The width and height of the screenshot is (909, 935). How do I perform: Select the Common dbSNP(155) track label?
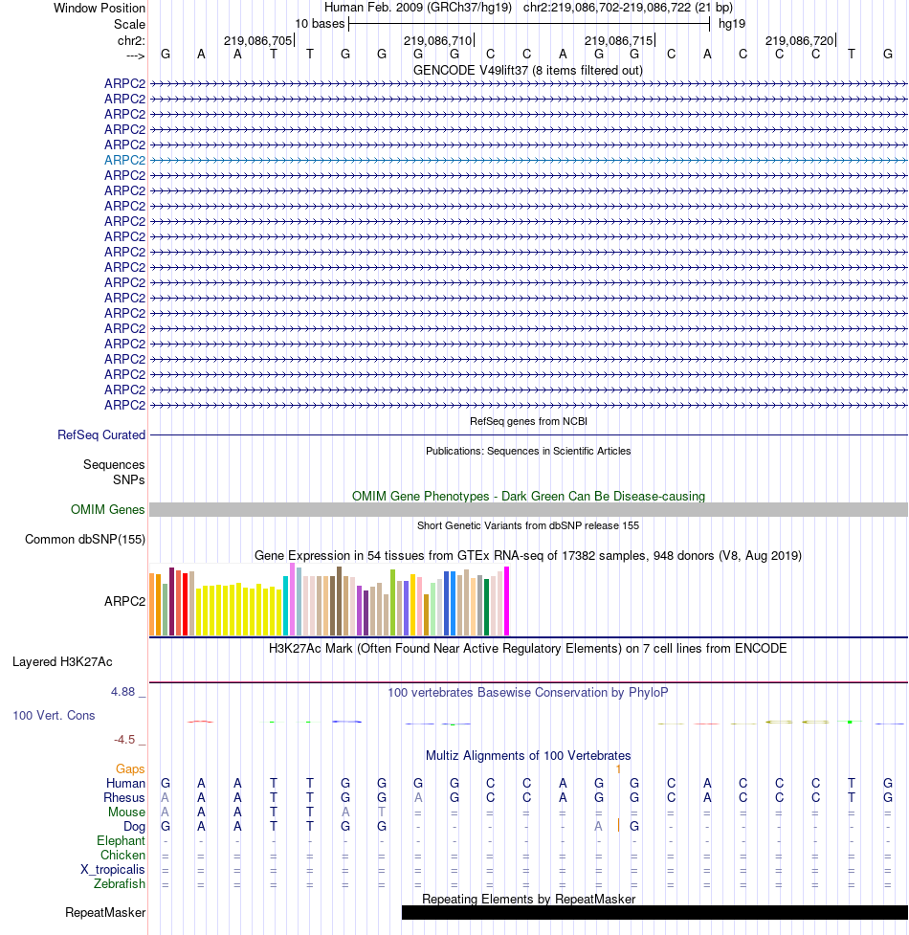84,539
